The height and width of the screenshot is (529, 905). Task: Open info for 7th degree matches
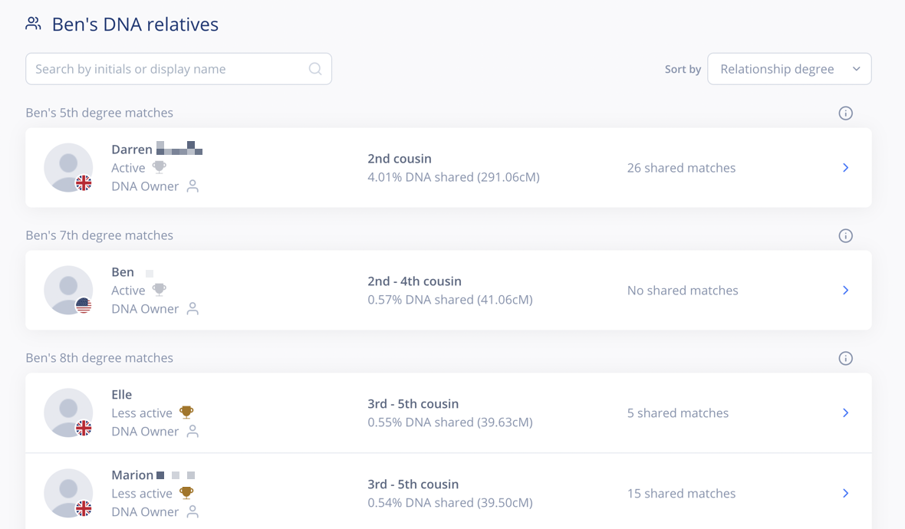coord(845,236)
